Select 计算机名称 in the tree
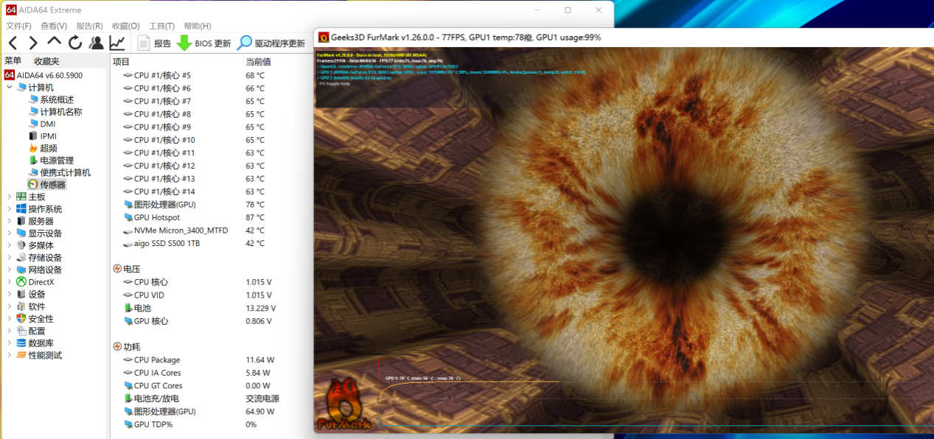Image resolution: width=934 pixels, height=439 pixels. [55, 112]
